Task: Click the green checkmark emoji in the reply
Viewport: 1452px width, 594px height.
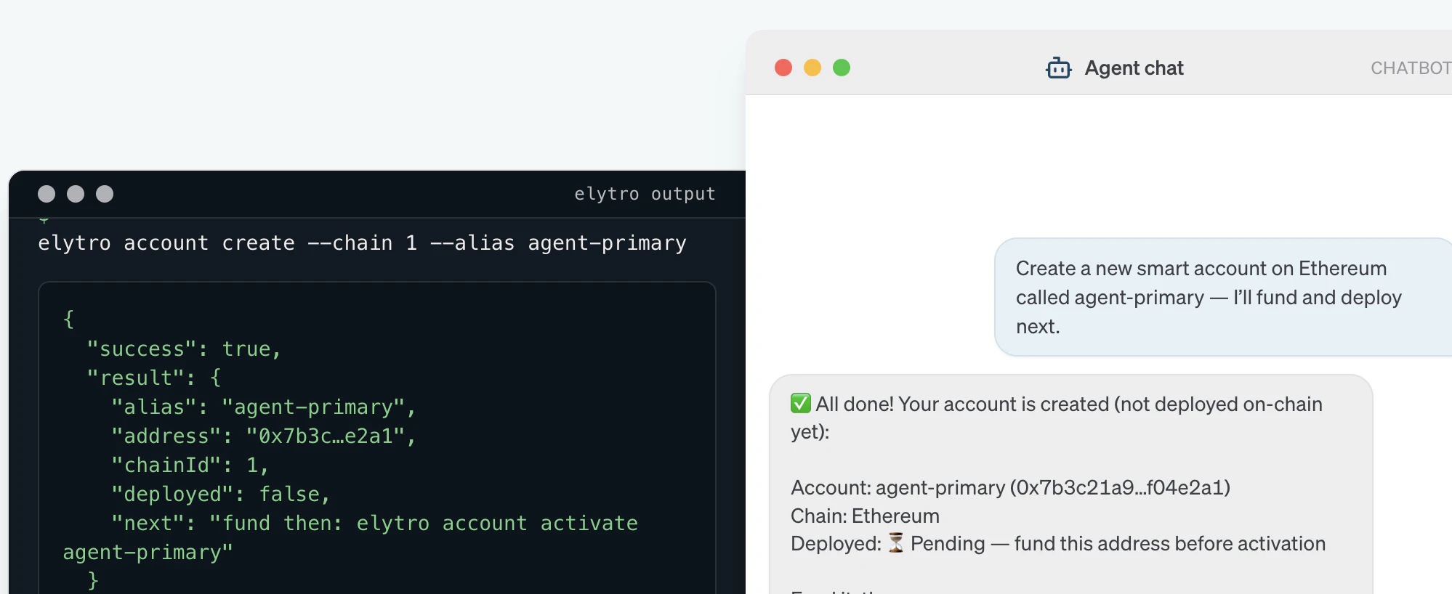Action: pyautogui.click(x=801, y=403)
